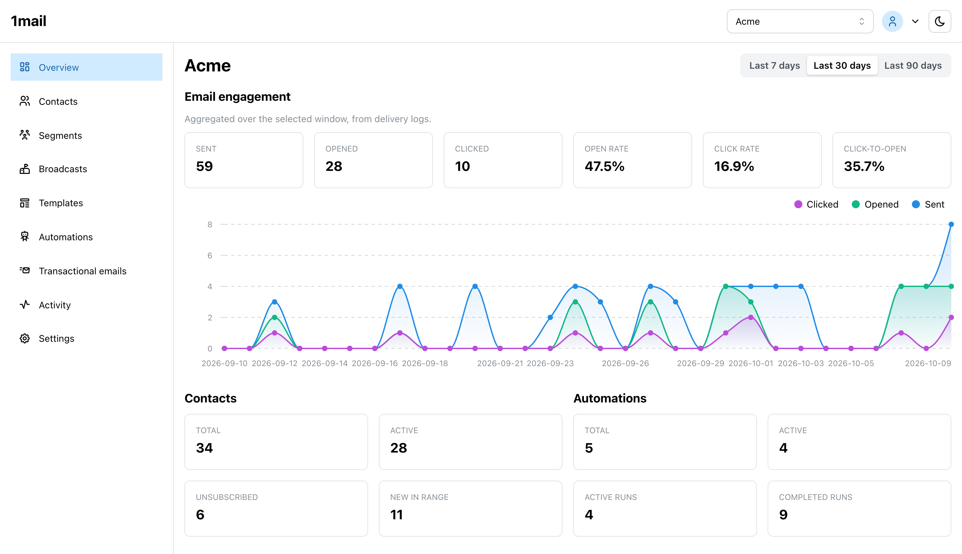This screenshot has height=554, width=962.
Task: Navigate to Automations label
Action: click(x=65, y=237)
